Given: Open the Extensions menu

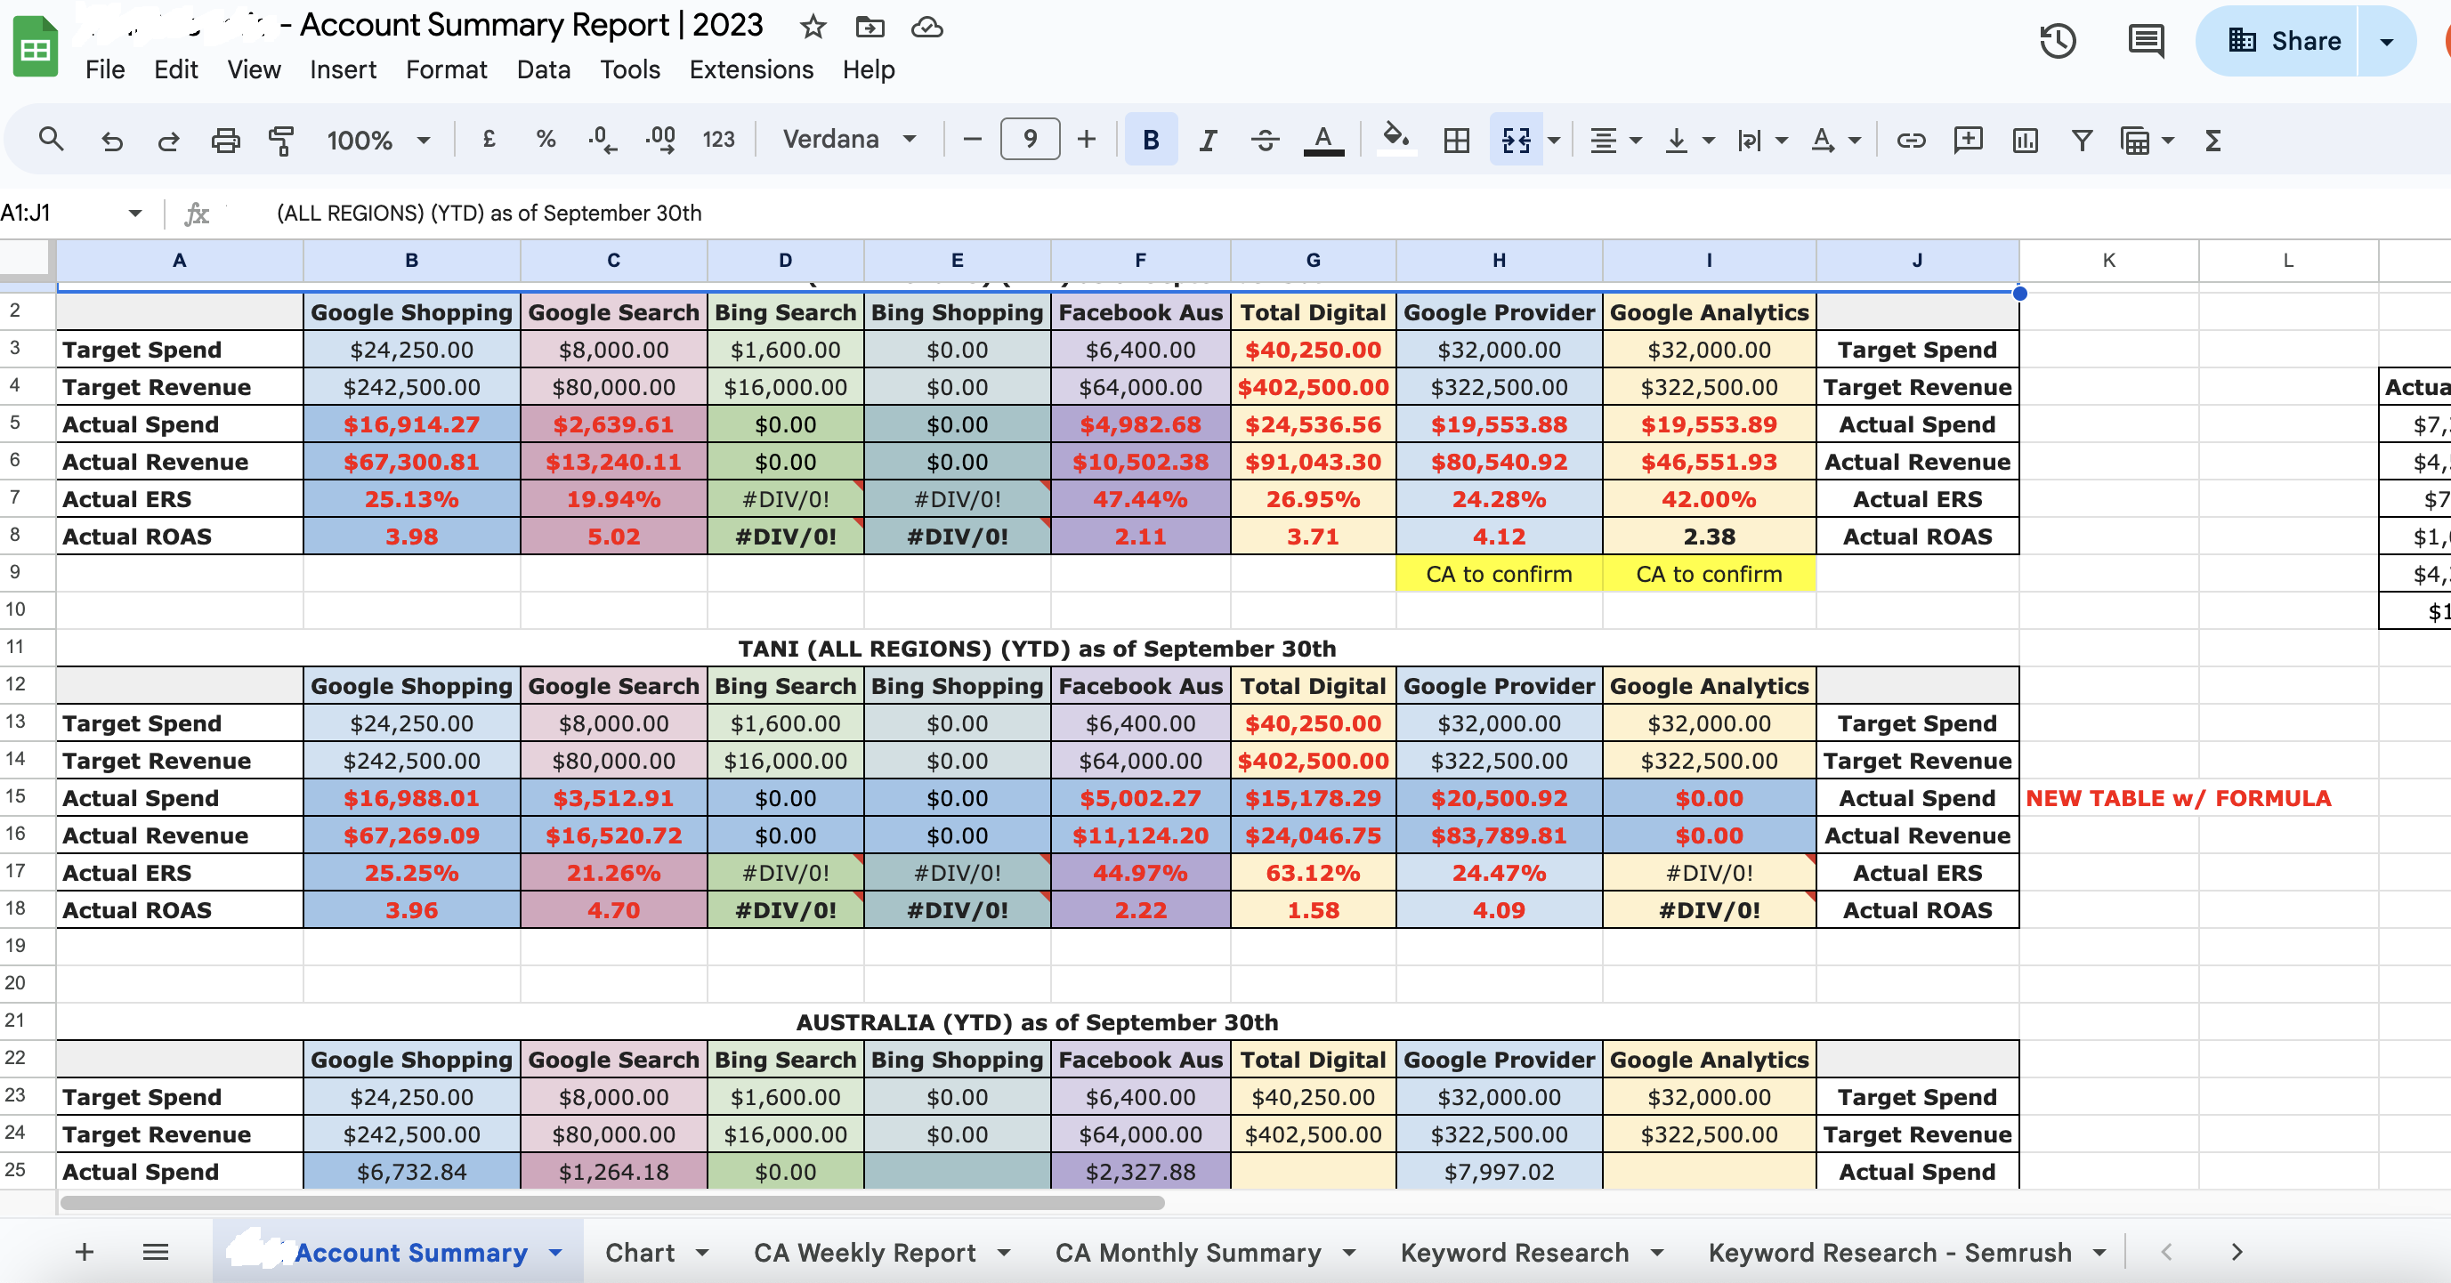Looking at the screenshot, I should 751,69.
